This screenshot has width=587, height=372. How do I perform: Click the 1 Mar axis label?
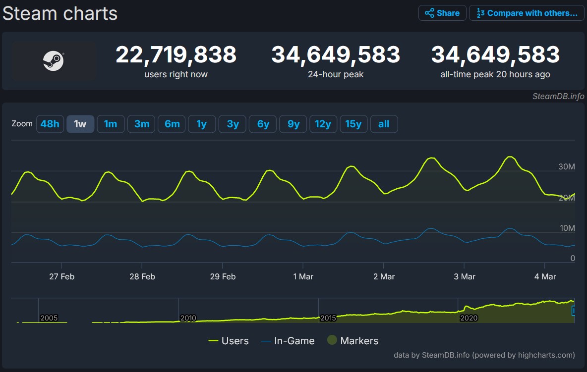click(303, 277)
